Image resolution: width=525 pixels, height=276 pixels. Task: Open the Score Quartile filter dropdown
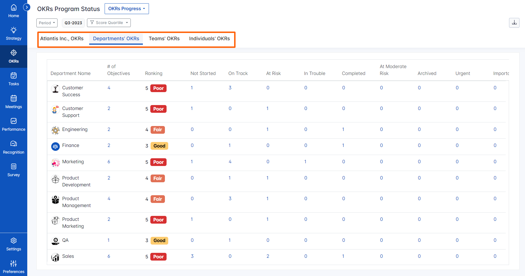109,23
